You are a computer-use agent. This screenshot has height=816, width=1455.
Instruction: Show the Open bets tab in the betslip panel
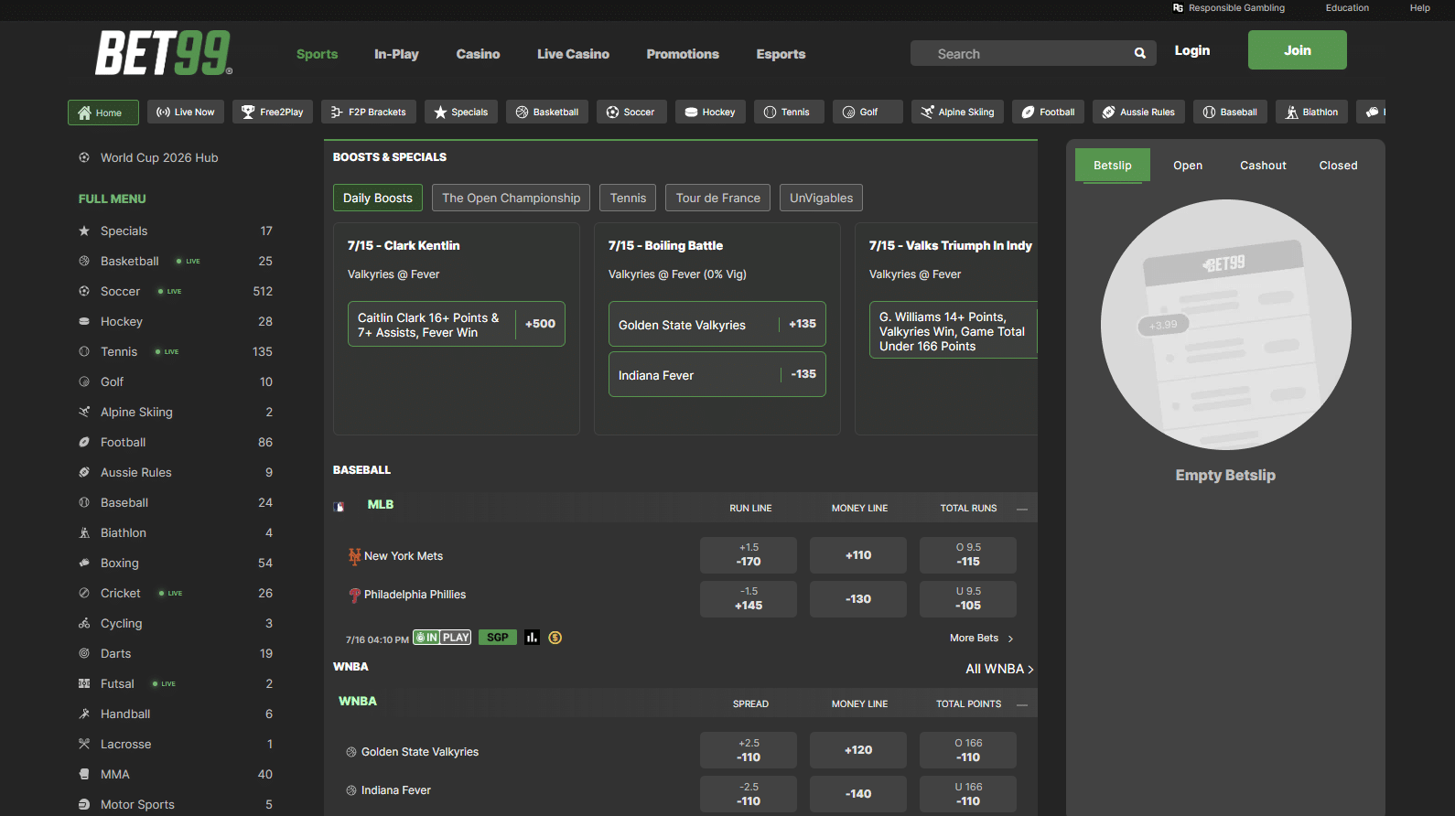pos(1188,166)
